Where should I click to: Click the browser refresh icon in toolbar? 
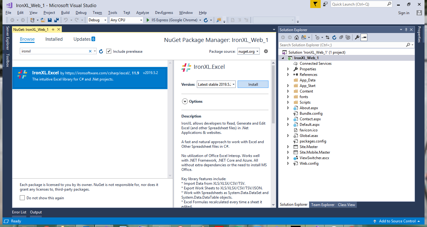point(206,20)
